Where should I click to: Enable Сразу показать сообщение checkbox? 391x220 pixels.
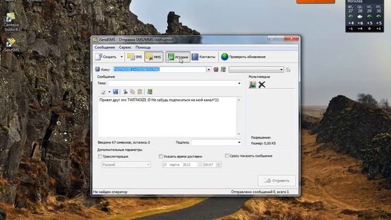[x=227, y=156]
